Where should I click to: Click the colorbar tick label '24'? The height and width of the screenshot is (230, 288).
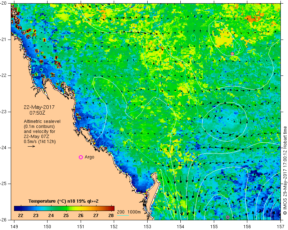51,215
